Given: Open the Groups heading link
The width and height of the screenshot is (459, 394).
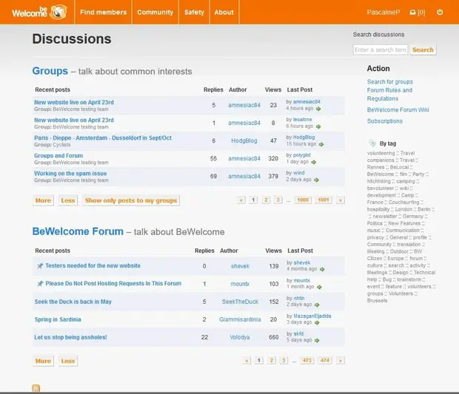Looking at the screenshot, I should coord(50,71).
